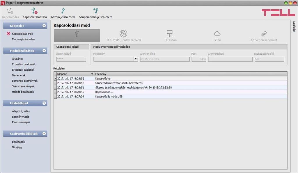Select the Kapcsolódás mód: USB row
The image size is (298, 173).
pyautogui.click(x=171, y=97)
